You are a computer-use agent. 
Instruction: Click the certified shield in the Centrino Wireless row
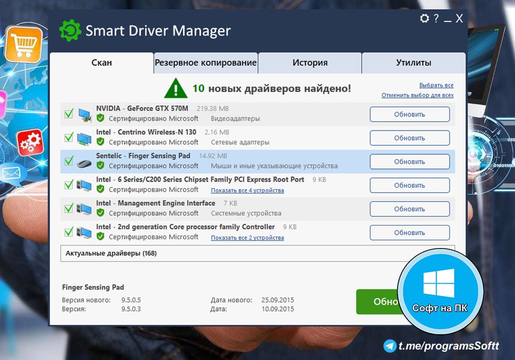pyautogui.click(x=100, y=142)
